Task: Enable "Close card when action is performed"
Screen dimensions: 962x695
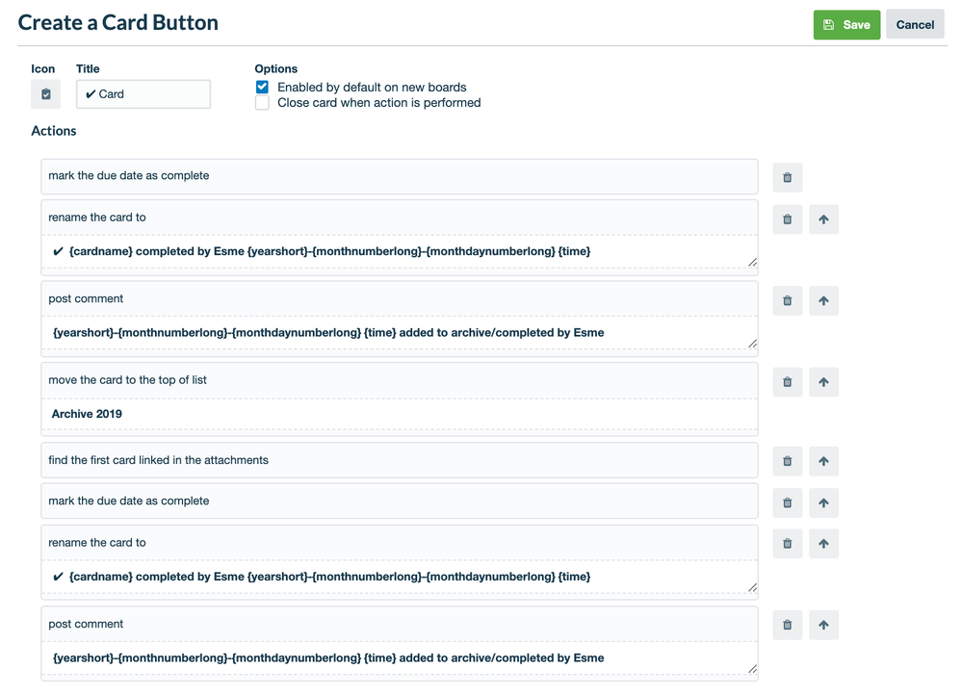Action: (262, 102)
